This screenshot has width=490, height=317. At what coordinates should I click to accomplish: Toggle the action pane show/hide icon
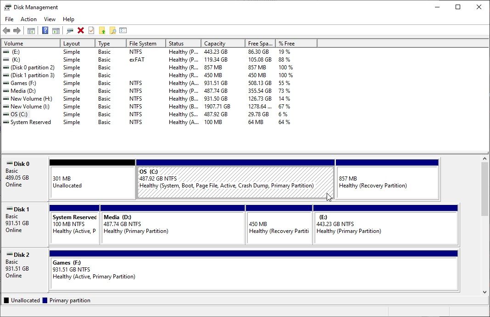pos(56,30)
